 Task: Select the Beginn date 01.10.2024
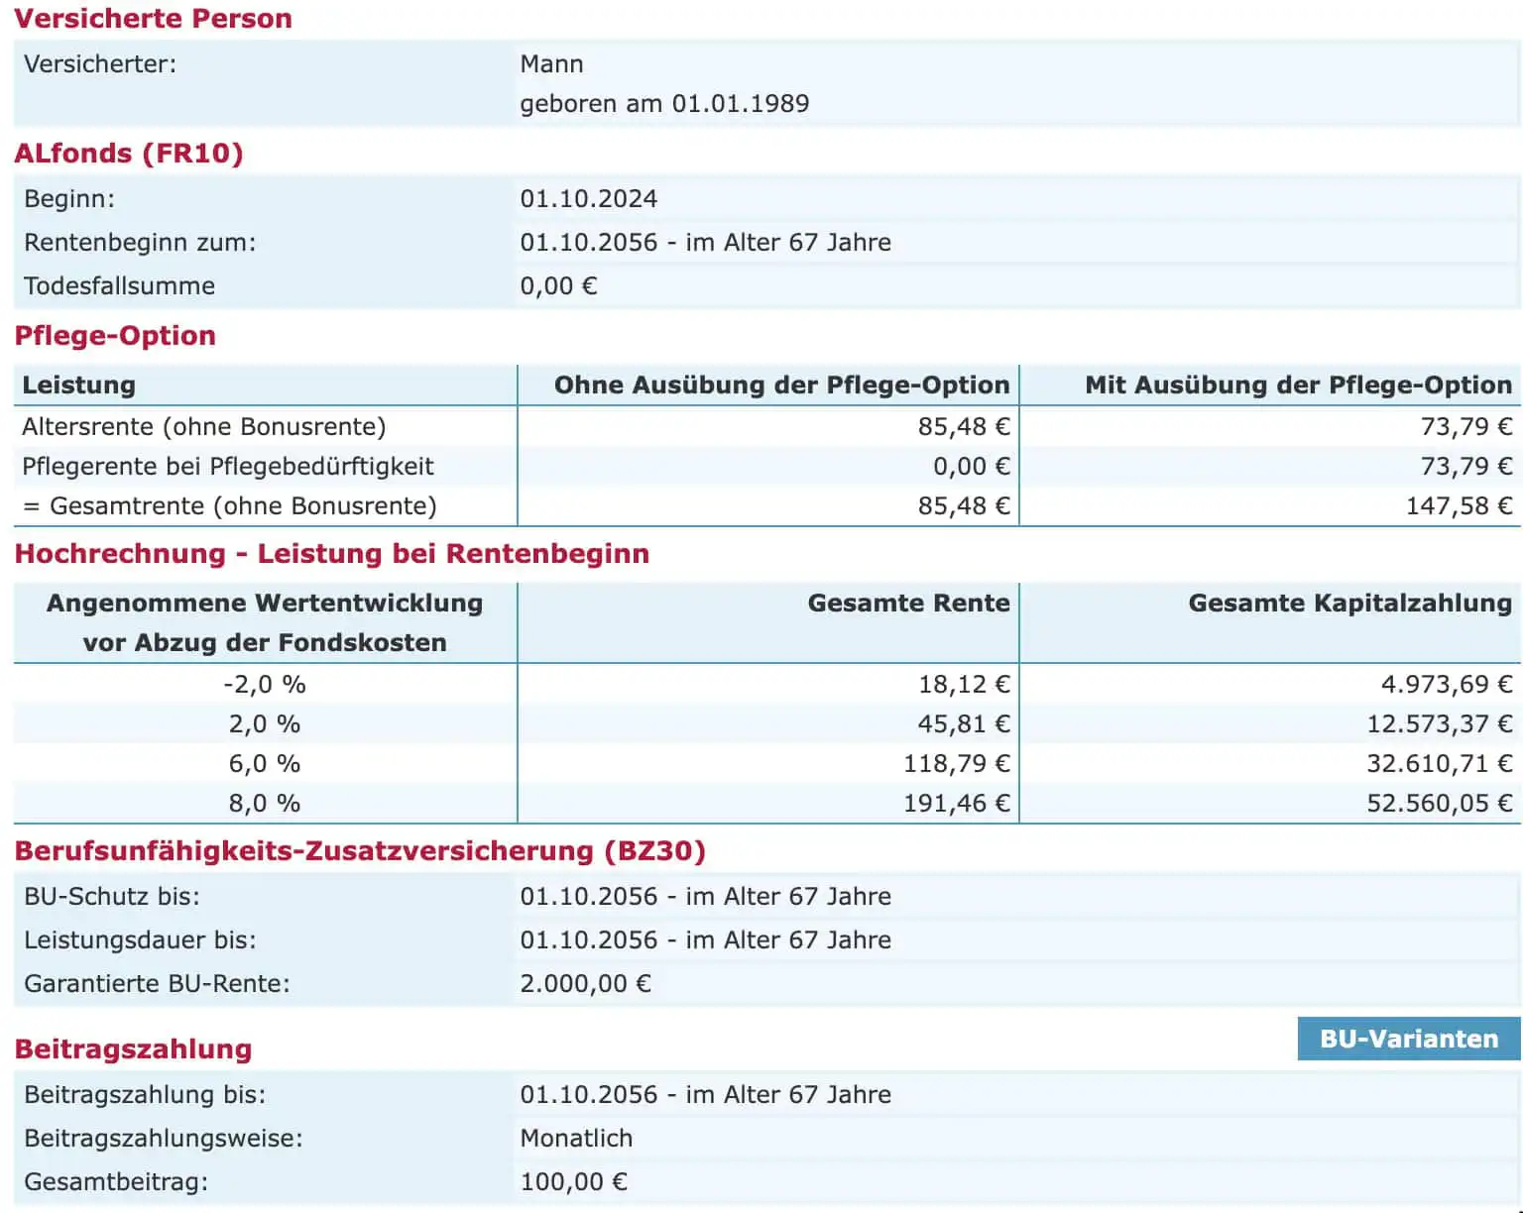588,199
